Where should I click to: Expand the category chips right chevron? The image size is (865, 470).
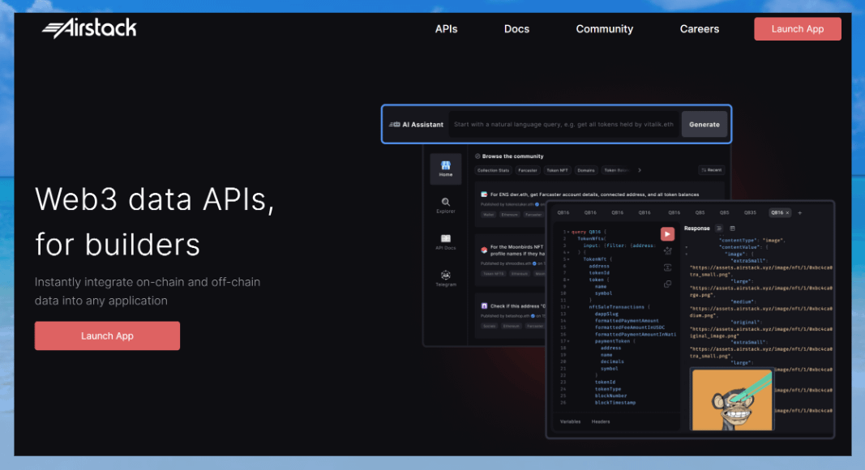639,170
